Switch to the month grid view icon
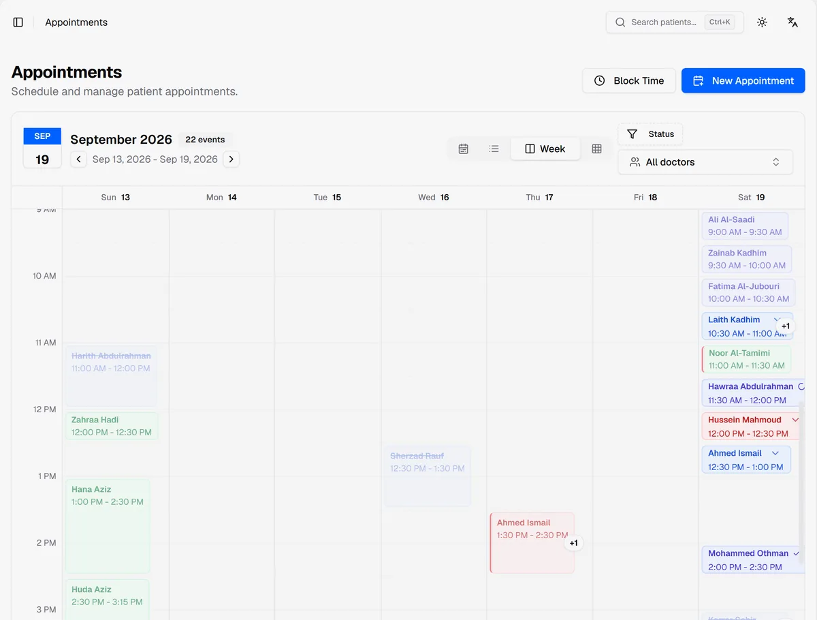 coord(596,149)
